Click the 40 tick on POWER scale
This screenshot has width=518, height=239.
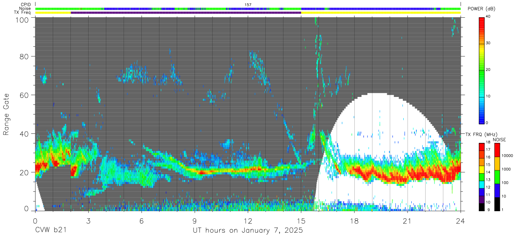coord(488,16)
